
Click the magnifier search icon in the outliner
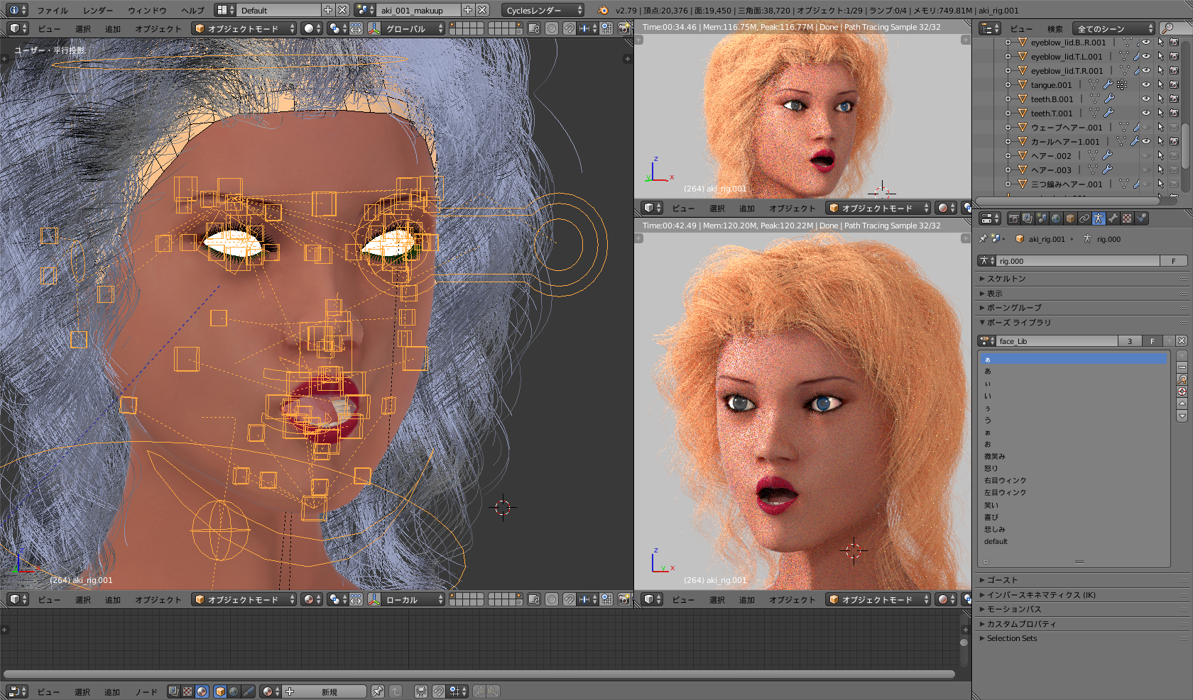point(1167,28)
